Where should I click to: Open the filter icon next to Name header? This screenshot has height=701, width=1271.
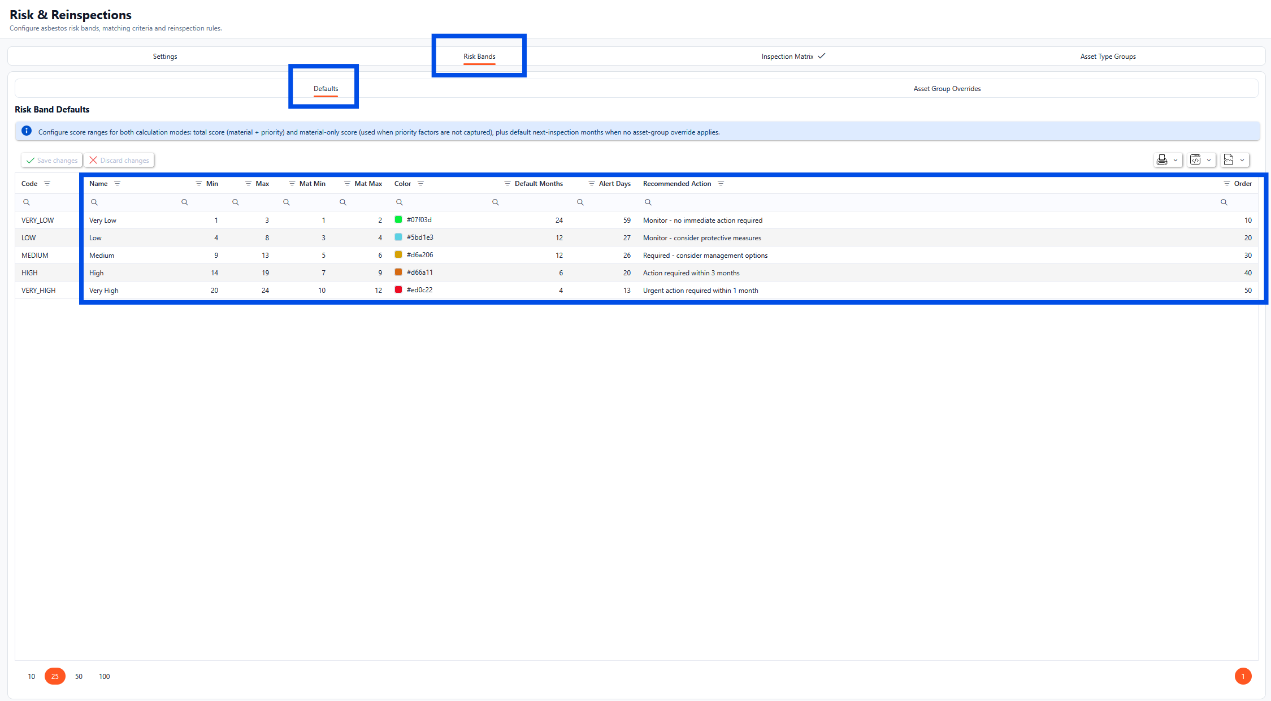coord(118,184)
